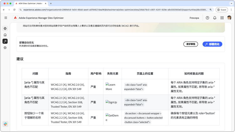This screenshot has height=132, width=235.
Task: Click the 部署优化 button
Action: [x=212, y=44]
